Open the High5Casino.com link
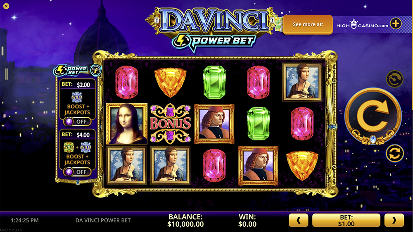Image resolution: width=413 pixels, height=232 pixels. (x=362, y=24)
